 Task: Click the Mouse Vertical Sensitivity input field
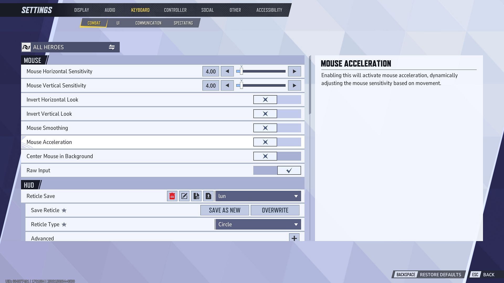tap(210, 85)
